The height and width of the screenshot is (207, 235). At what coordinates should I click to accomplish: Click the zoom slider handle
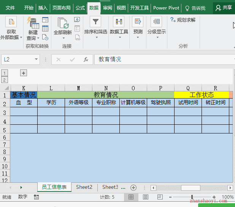click(x=192, y=197)
